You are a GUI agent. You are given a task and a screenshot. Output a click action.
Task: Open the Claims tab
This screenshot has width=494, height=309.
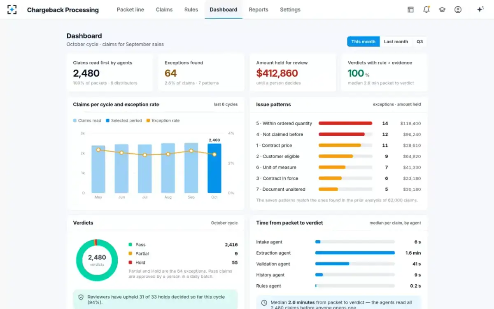164,9
